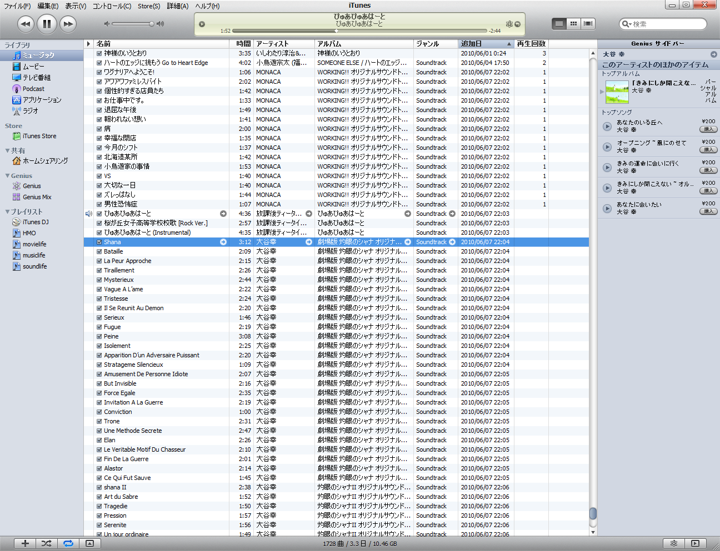Click the playback progress bar
Viewport: 720px width, 551px height.
coord(361,31)
